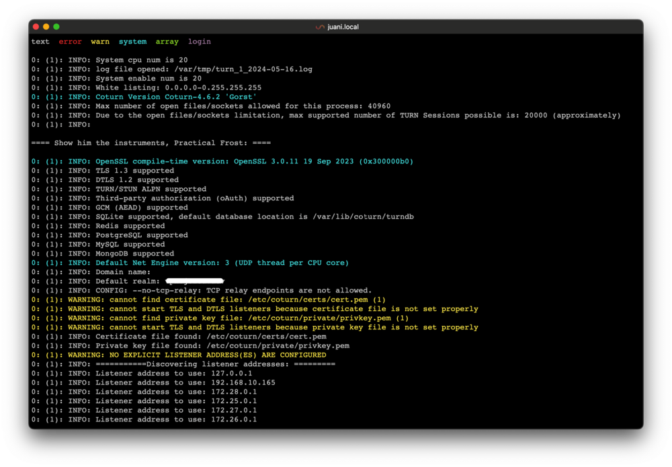Click the 'PostgreSQL supported' line

coord(110,235)
